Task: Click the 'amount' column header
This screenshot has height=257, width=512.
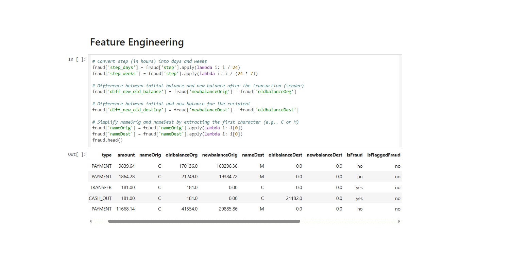Action: (x=126, y=155)
